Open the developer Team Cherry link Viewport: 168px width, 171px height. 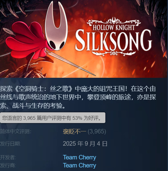point(80,157)
